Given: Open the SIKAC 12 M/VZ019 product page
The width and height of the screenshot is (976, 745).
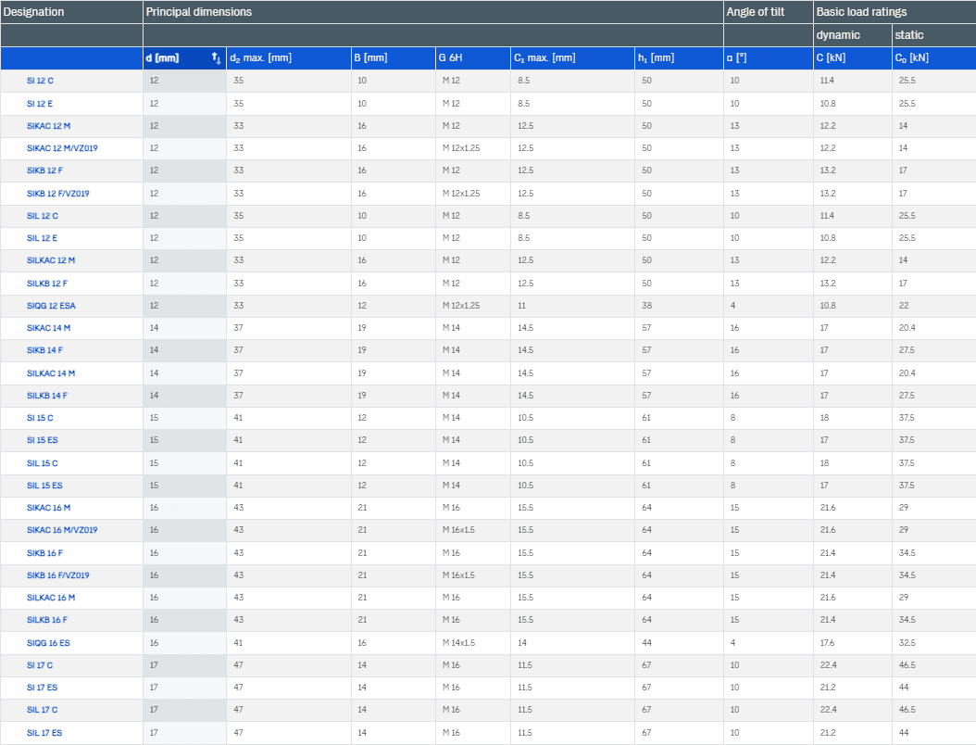Looking at the screenshot, I should tap(61, 148).
